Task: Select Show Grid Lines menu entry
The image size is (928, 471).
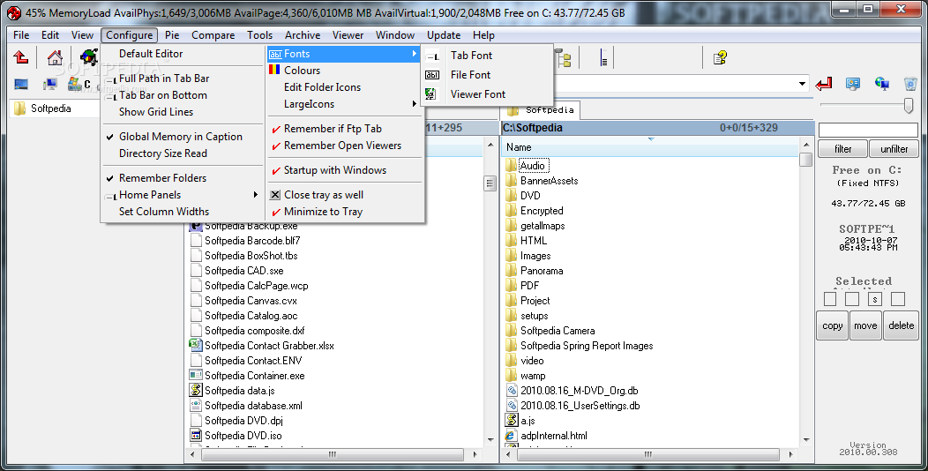Action: coord(155,112)
